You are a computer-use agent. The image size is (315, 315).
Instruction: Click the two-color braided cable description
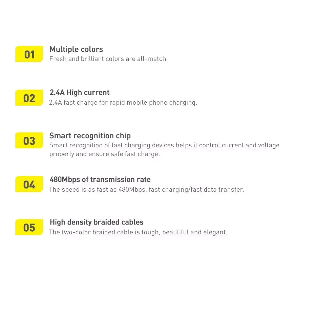(138, 232)
